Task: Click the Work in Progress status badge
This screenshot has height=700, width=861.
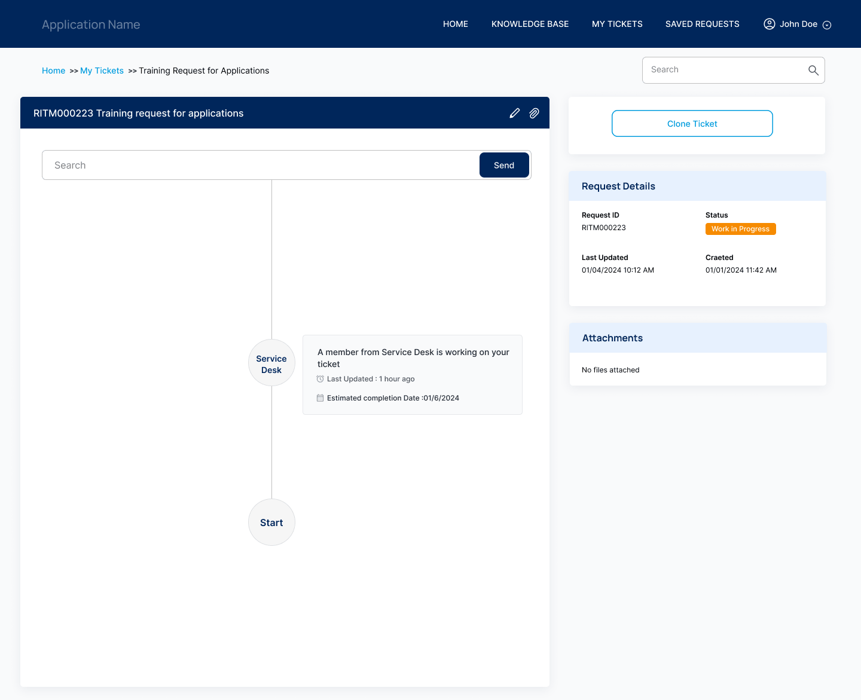Action: click(x=740, y=229)
